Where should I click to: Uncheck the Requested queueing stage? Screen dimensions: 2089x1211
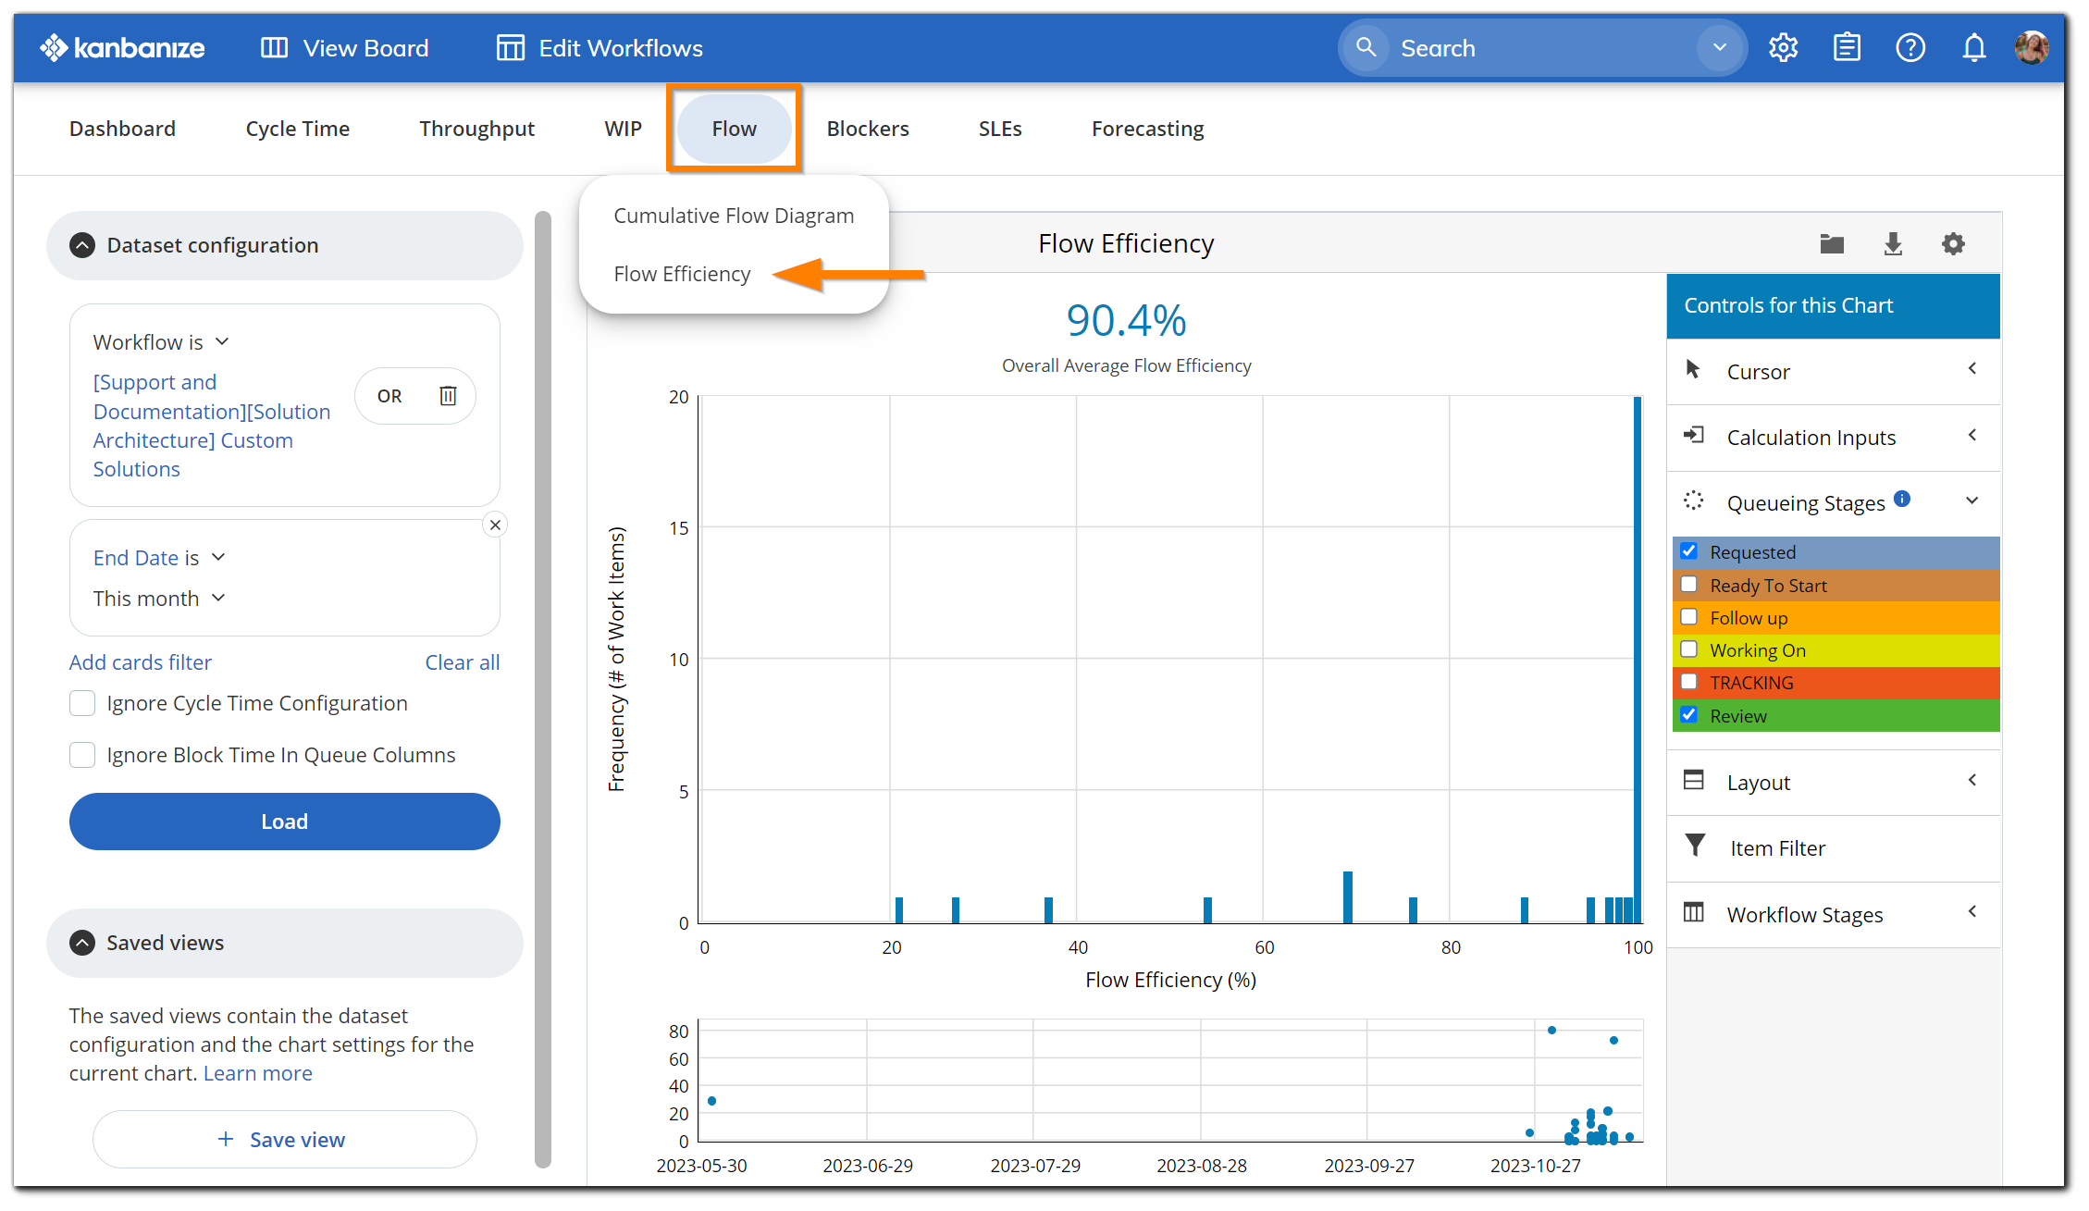[x=1690, y=550]
